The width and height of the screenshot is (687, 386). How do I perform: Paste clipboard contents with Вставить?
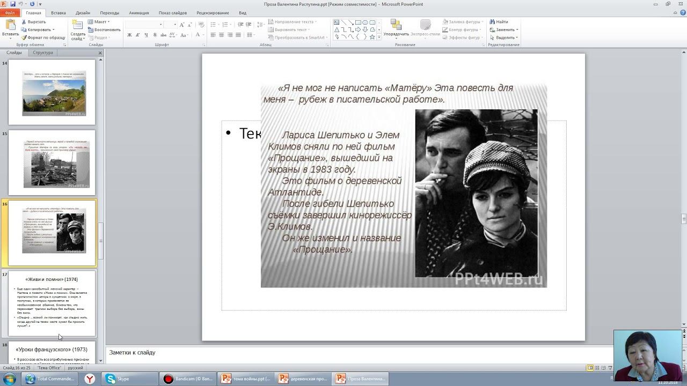click(10, 28)
